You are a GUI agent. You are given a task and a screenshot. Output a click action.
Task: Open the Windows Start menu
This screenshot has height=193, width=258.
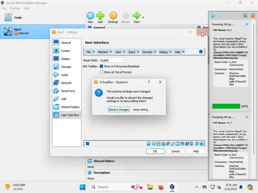(x=82, y=187)
